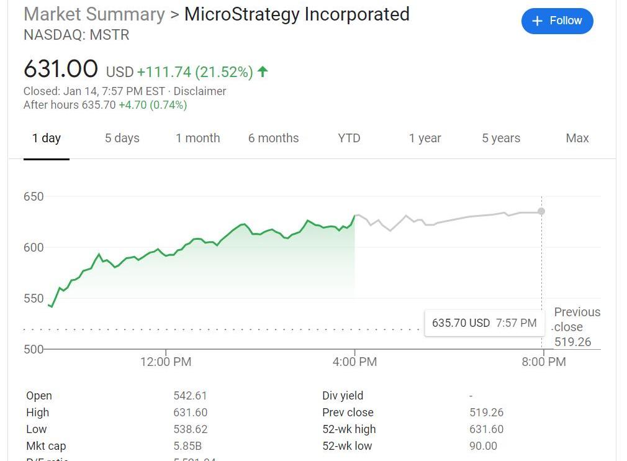Click the Market Summary breadcrumb link
Image resolution: width=627 pixels, height=461 pixels.
[x=94, y=14]
